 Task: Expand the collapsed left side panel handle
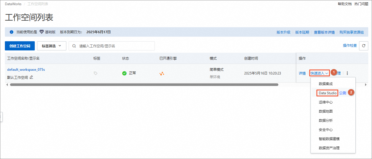(1, 117)
